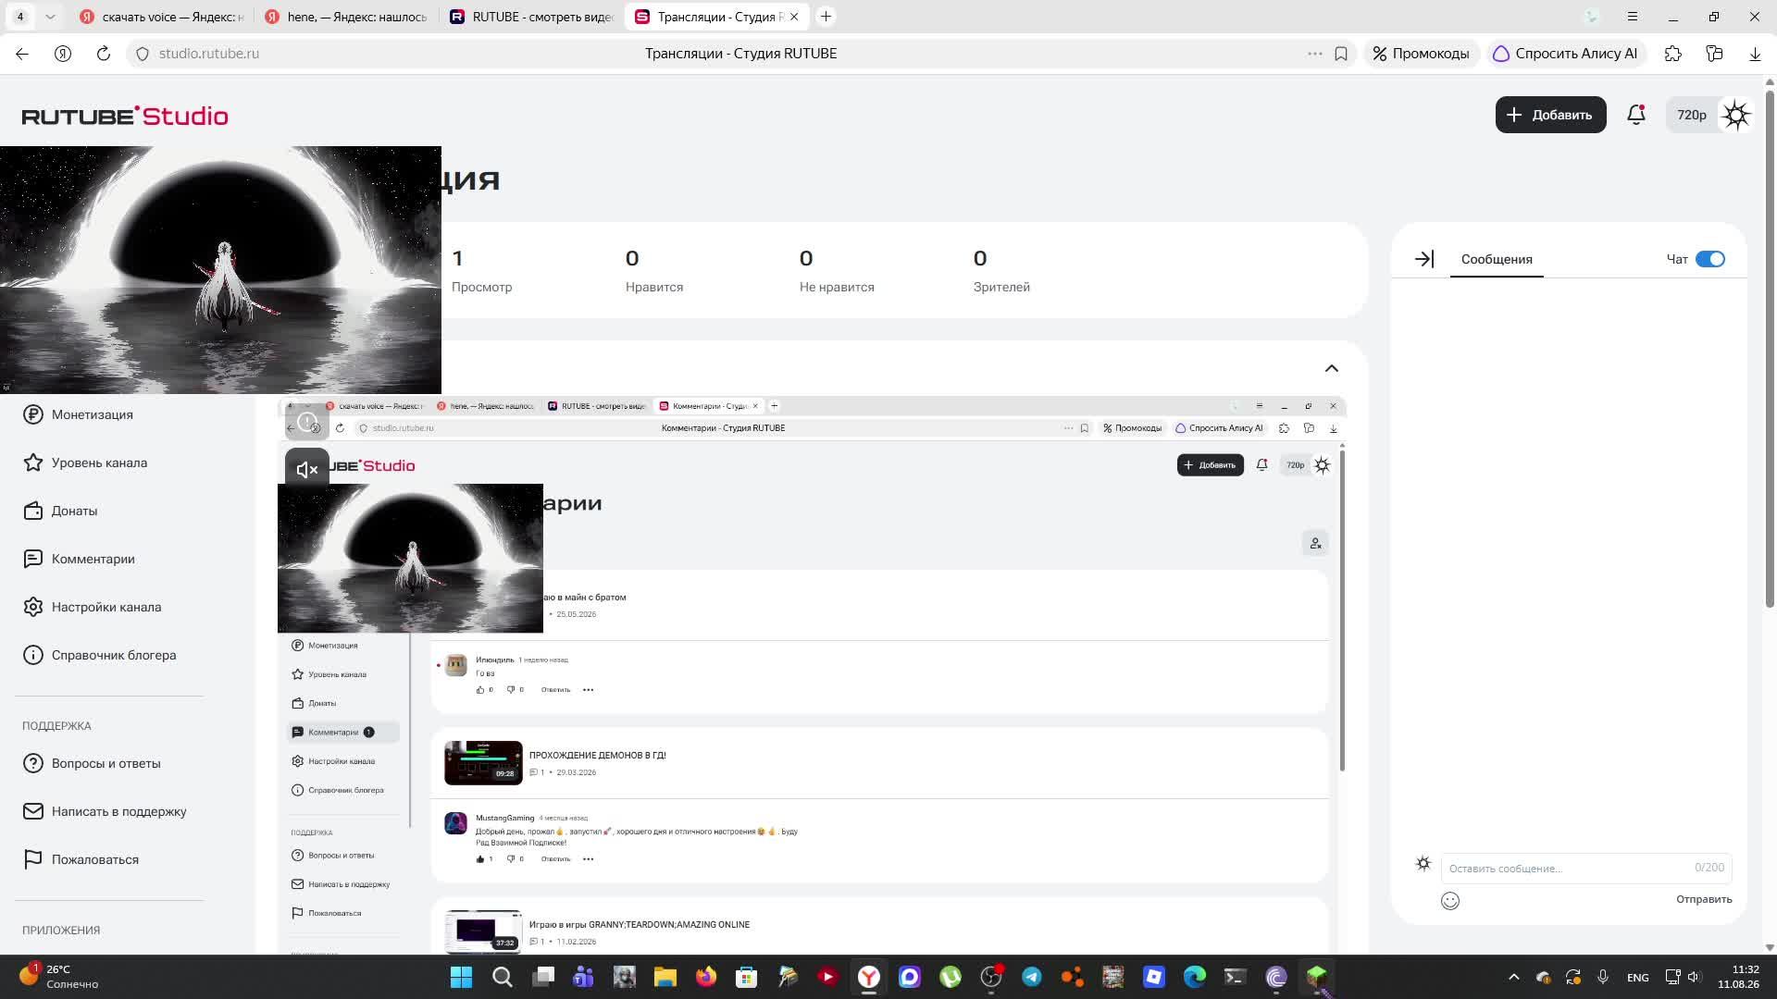Click the tab counter showing 4

pos(20,17)
